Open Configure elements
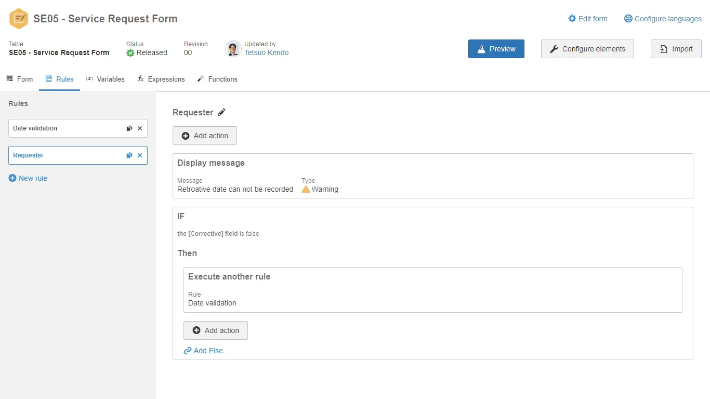The width and height of the screenshot is (710, 399). click(587, 49)
